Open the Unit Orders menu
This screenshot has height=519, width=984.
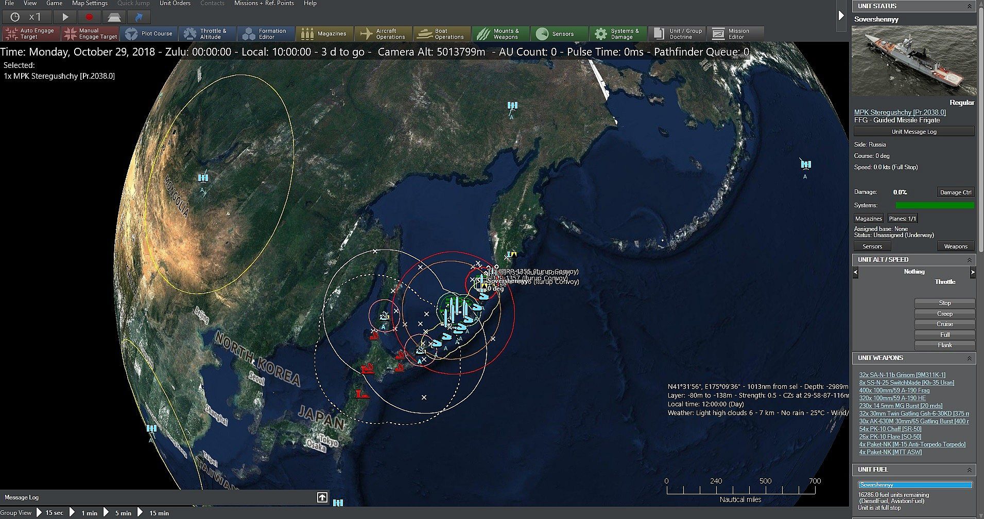coord(175,3)
